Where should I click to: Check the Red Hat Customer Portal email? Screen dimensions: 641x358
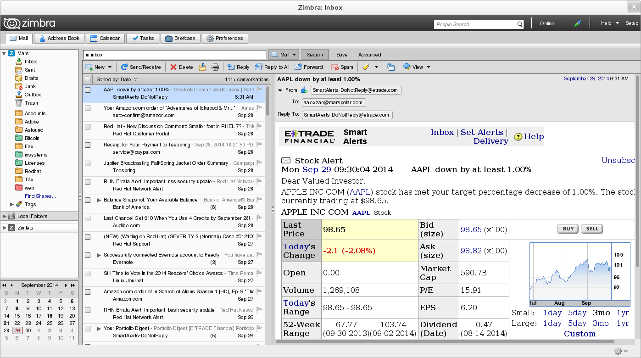[88, 127]
